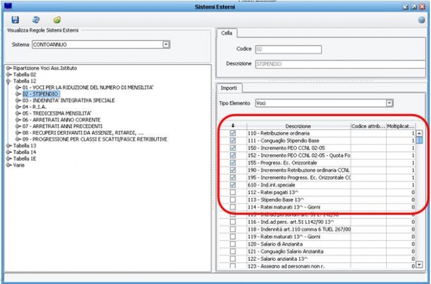This screenshot has height=284, width=431.
Task: Minimize the Sistemi Esterni window
Action: point(405,7)
